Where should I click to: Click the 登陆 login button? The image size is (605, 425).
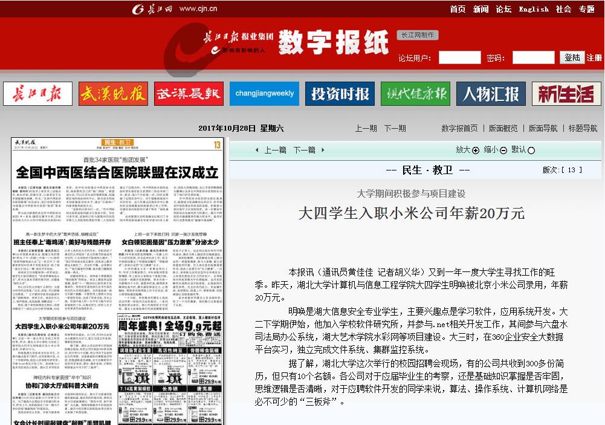(x=571, y=57)
